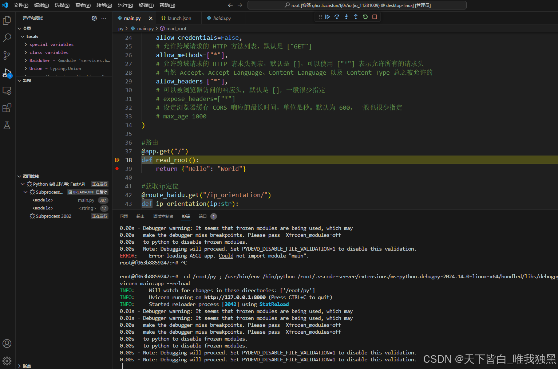This screenshot has width=558, height=369.
Task: Click Continue in the debug toolbar
Action: [x=327, y=16]
